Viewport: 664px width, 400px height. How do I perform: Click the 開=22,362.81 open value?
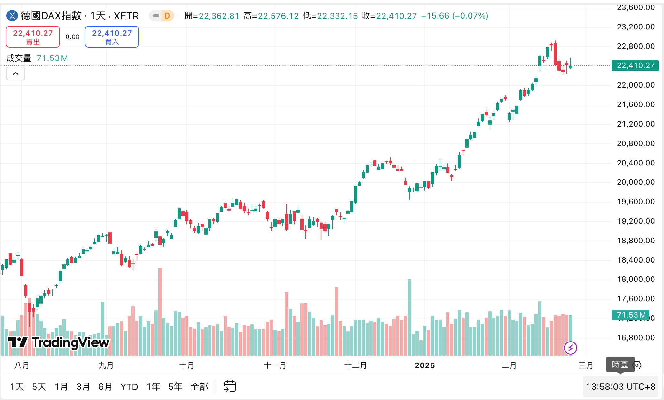[x=212, y=16]
